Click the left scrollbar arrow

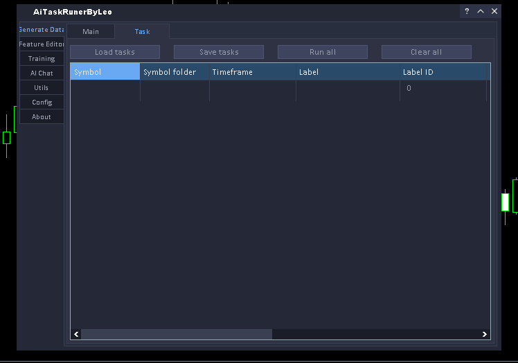[x=76, y=334]
